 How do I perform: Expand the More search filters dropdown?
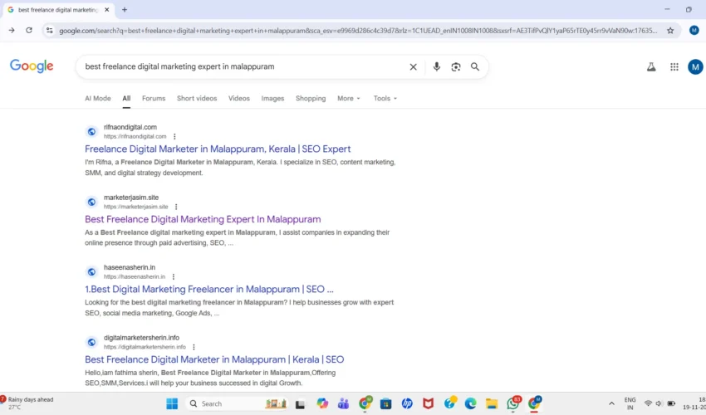click(x=348, y=99)
